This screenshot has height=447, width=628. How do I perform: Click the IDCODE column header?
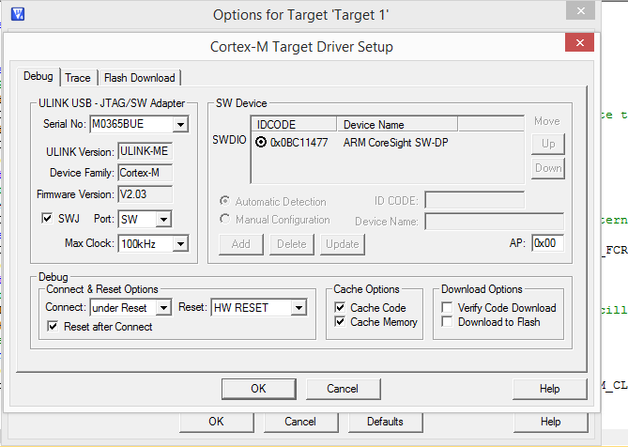294,124
